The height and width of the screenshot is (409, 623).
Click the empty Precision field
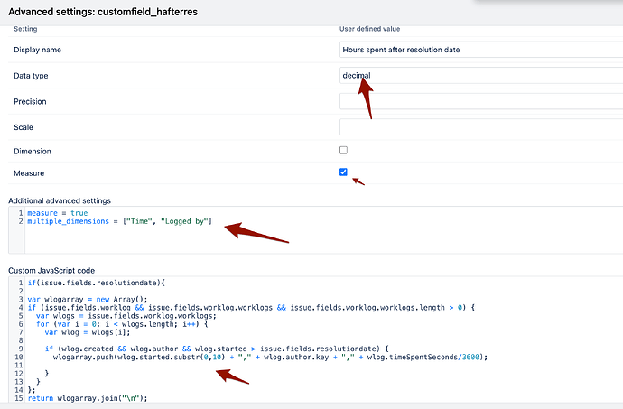pos(481,101)
